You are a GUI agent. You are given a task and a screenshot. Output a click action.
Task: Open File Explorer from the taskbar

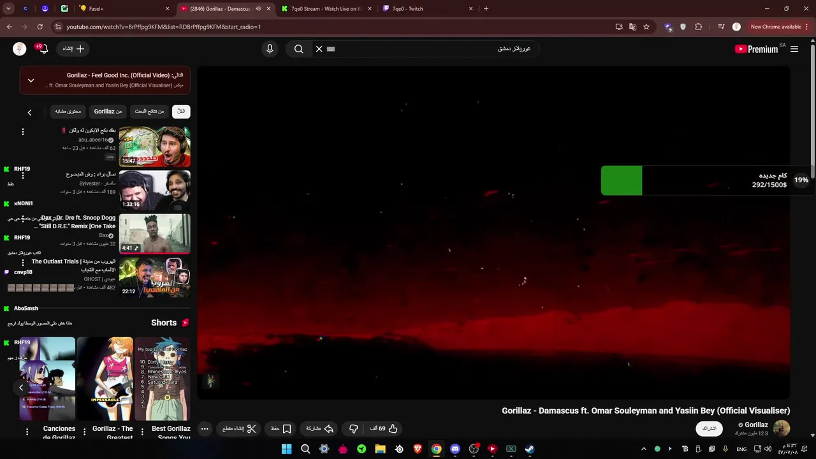click(x=381, y=449)
